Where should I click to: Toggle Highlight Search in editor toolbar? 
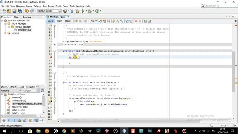click(x=105, y=21)
